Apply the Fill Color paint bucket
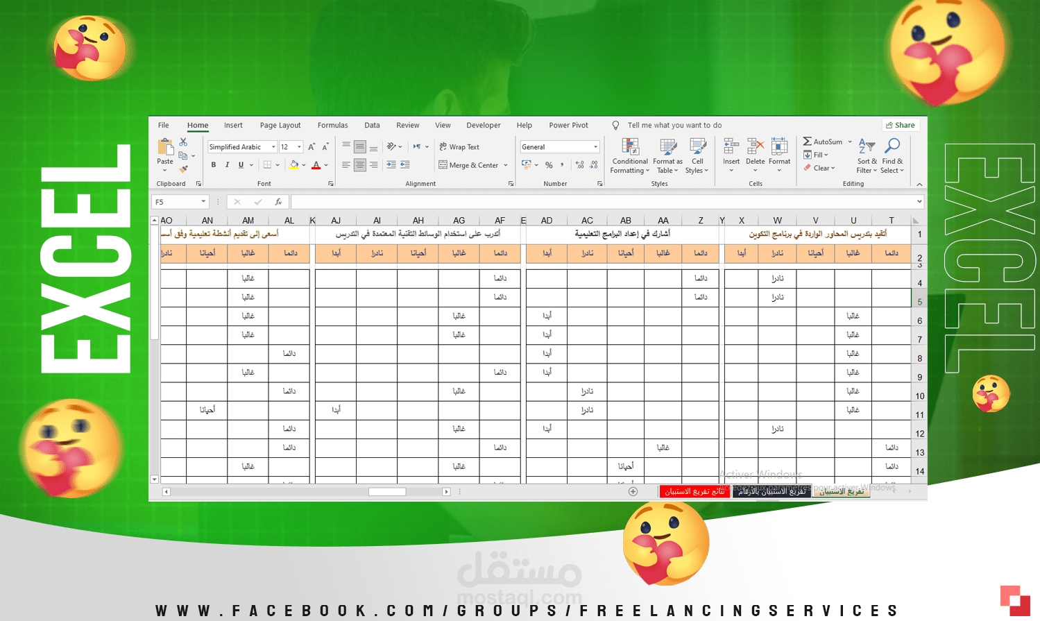Screen dimensions: 1040x621 [x=294, y=165]
